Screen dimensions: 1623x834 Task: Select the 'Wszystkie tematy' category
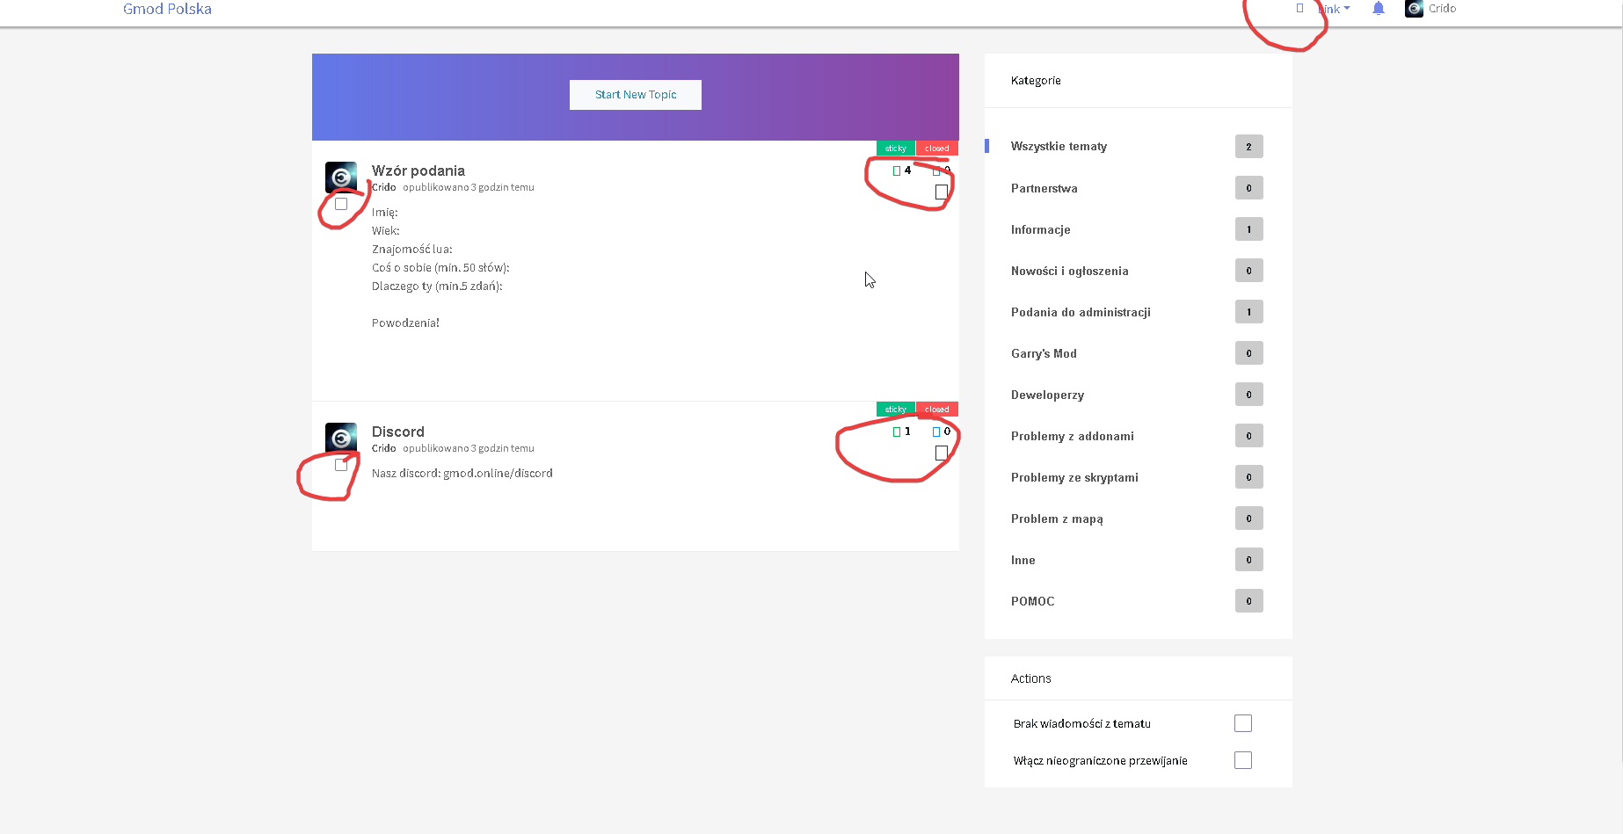1059,146
